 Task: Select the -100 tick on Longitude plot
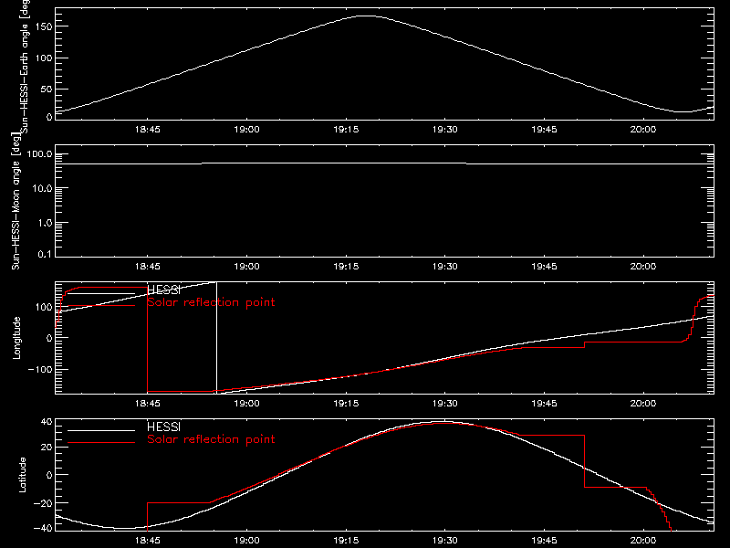39,369
